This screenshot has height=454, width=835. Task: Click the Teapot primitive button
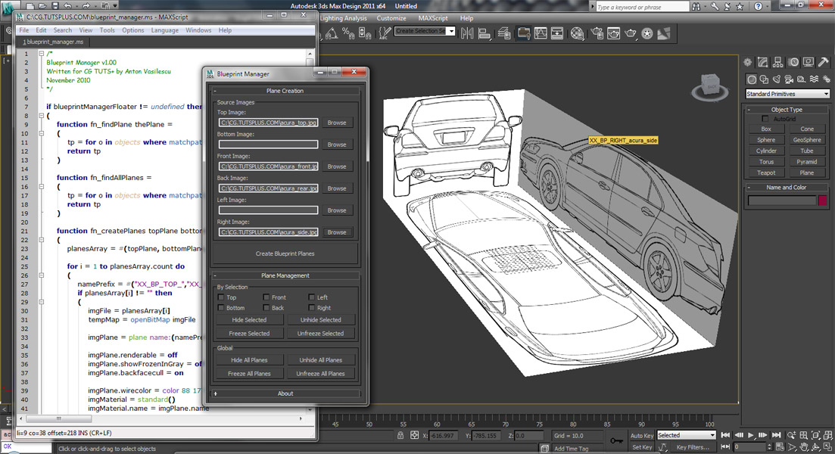point(766,173)
